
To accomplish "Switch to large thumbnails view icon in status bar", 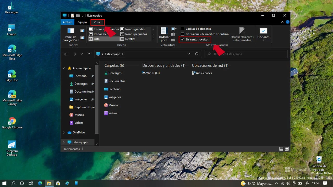I will (286, 149).
